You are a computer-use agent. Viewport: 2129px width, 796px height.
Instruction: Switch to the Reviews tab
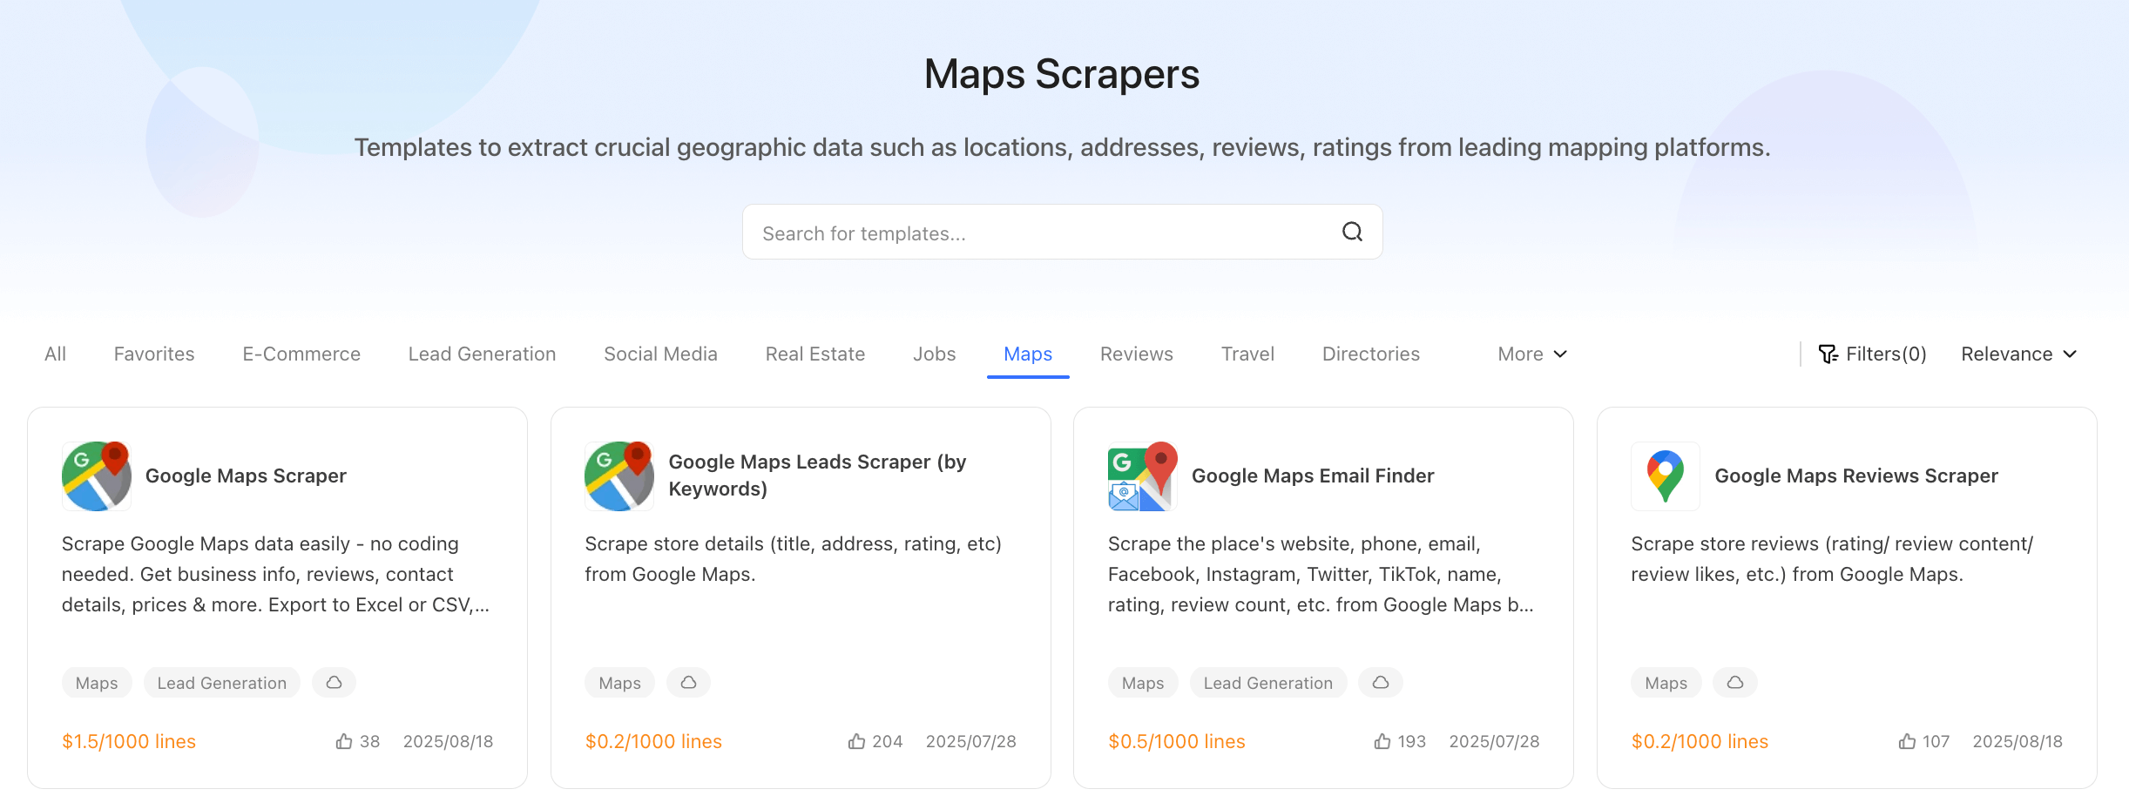[x=1136, y=354]
